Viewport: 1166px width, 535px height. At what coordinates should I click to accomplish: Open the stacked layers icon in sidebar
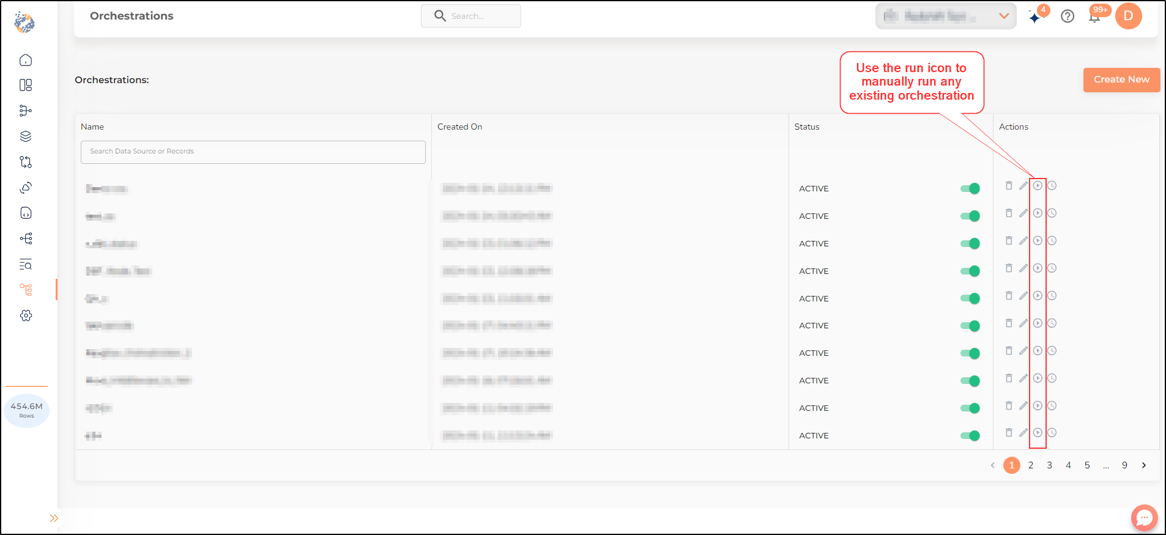tap(26, 136)
